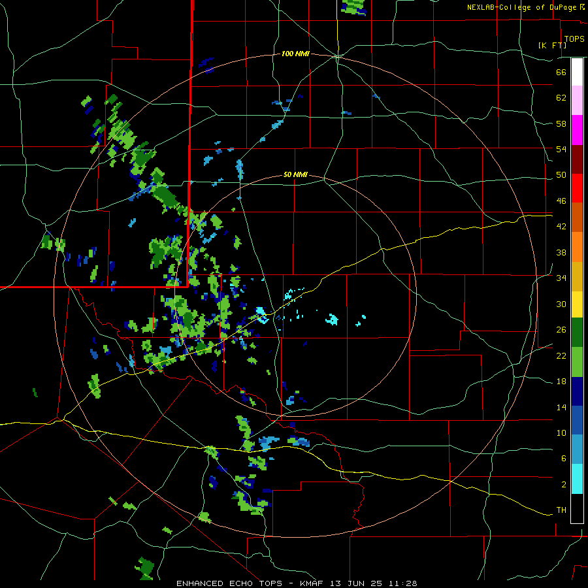This screenshot has width=588, height=588.
Task: Click the legend value '66'
Action: tap(561, 72)
